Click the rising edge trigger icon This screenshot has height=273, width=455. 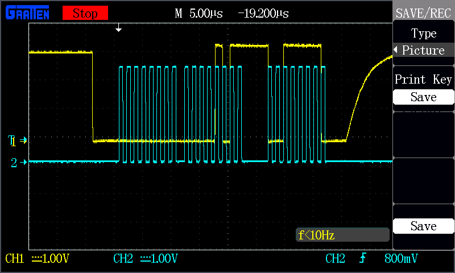(x=363, y=258)
